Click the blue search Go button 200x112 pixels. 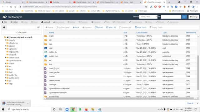184,17
